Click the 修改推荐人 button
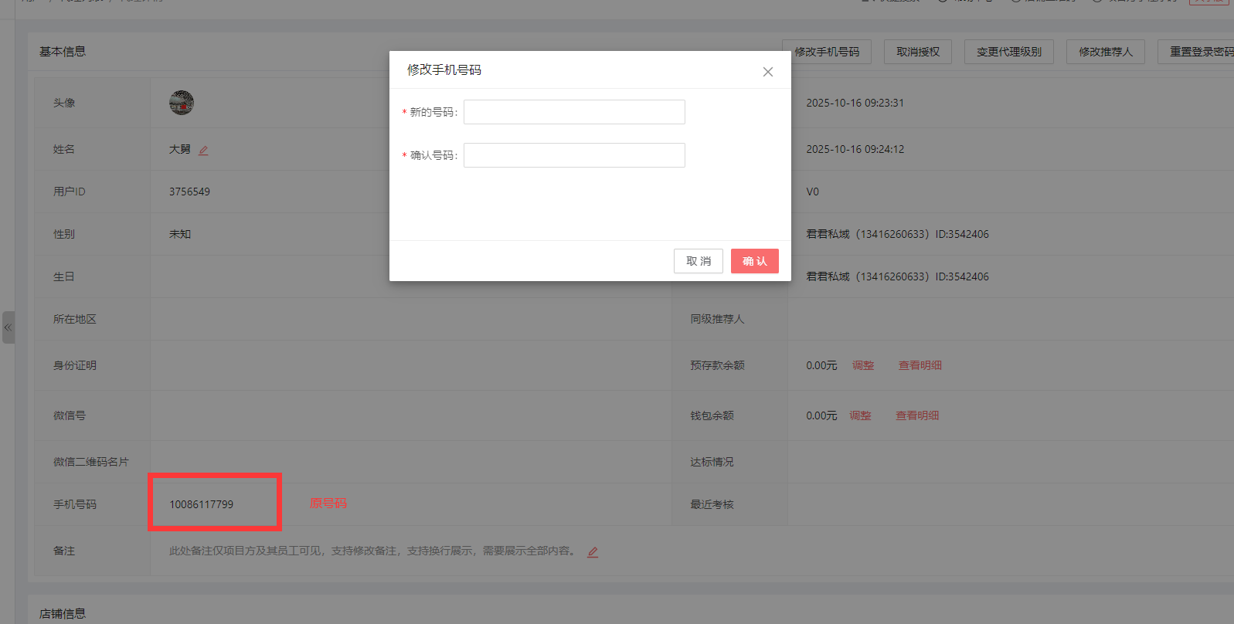The image size is (1234, 624). tap(1105, 52)
